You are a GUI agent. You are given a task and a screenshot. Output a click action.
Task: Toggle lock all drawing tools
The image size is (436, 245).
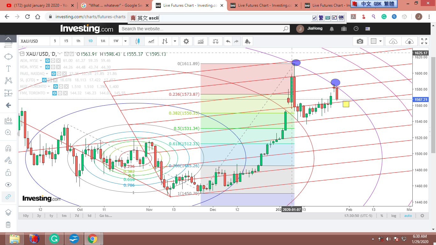click(8, 173)
